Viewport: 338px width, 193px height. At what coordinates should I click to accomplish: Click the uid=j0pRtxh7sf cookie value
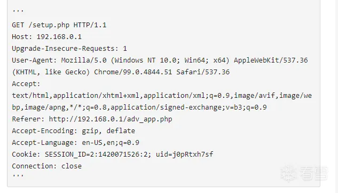185,155
